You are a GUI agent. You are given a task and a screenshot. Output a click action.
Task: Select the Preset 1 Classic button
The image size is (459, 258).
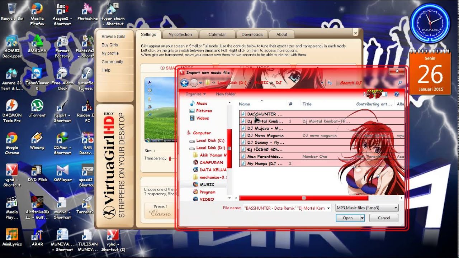tap(160, 210)
